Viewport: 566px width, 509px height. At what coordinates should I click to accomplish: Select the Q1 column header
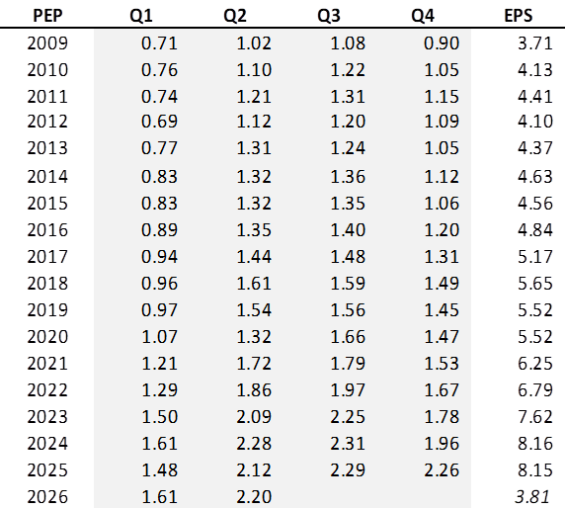point(141,16)
